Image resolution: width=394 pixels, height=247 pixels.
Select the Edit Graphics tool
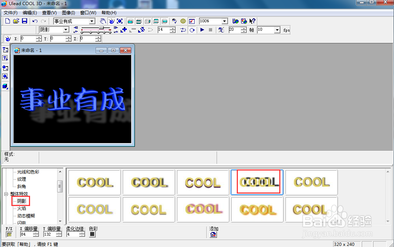[5, 76]
